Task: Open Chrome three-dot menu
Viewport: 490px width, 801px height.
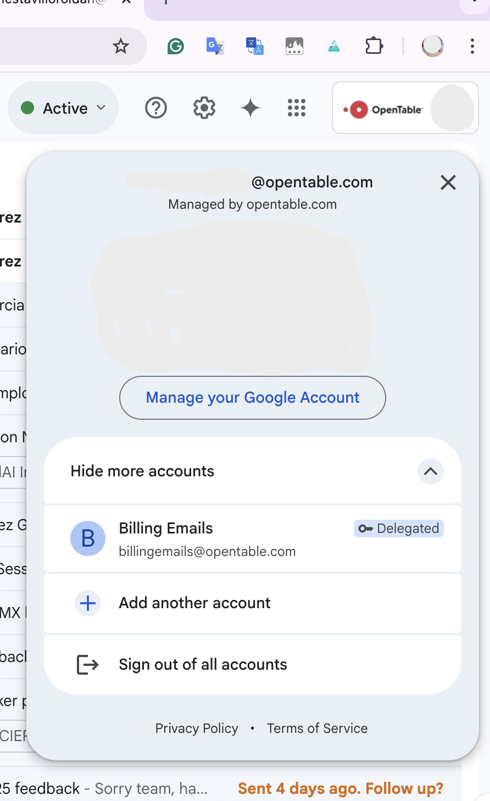Action: click(472, 46)
